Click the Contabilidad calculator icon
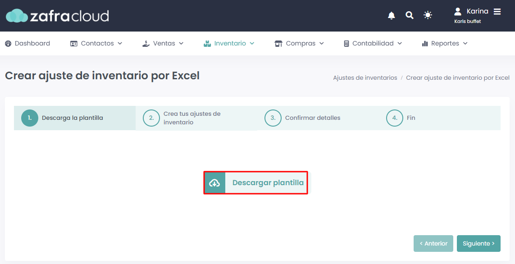The width and height of the screenshot is (515, 264). (346, 43)
